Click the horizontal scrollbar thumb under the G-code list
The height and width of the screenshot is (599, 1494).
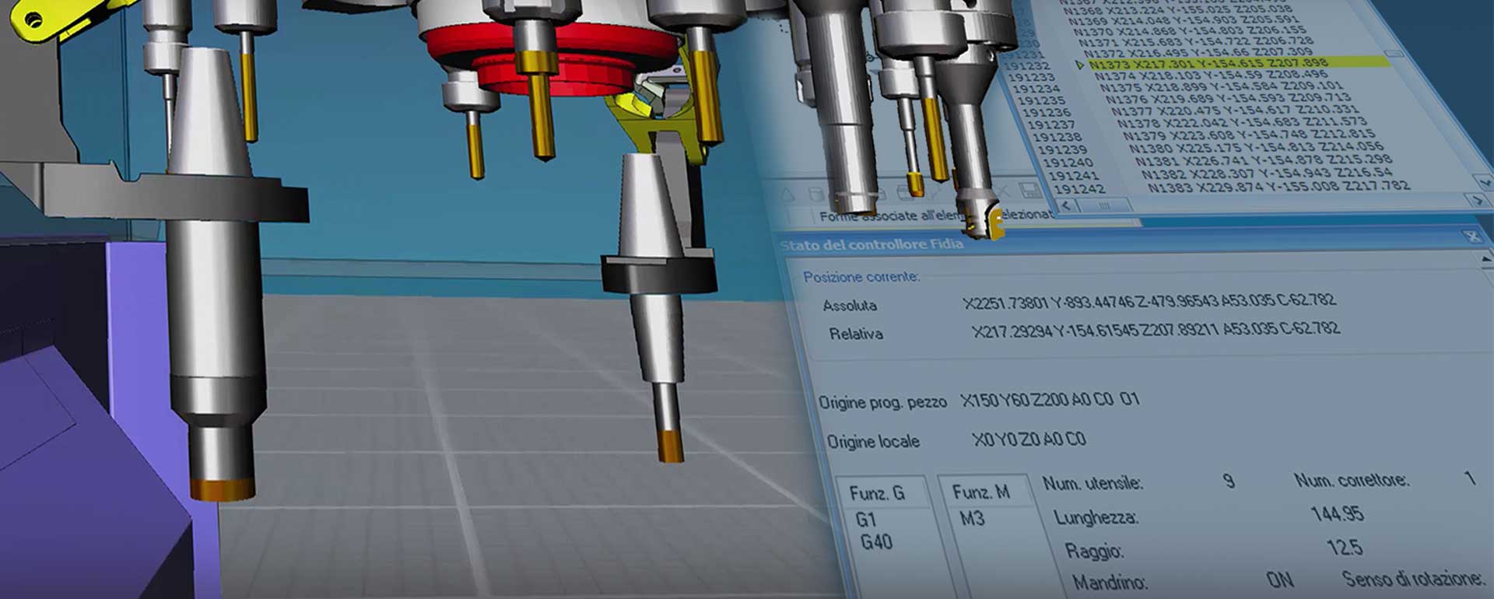pyautogui.click(x=1104, y=205)
